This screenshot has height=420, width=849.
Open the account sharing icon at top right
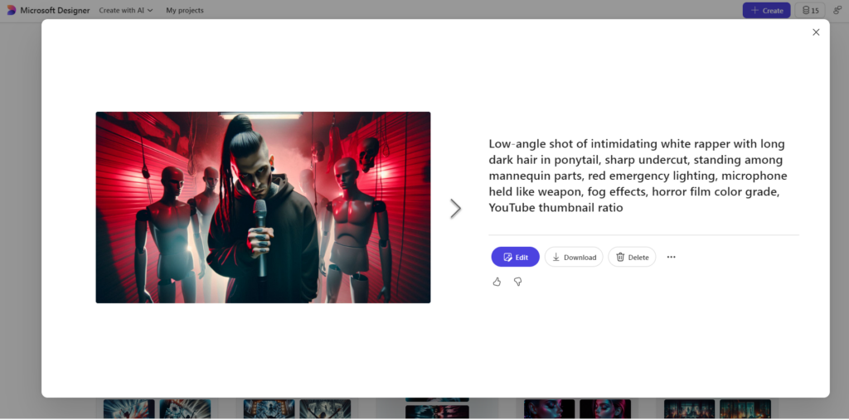pos(837,10)
